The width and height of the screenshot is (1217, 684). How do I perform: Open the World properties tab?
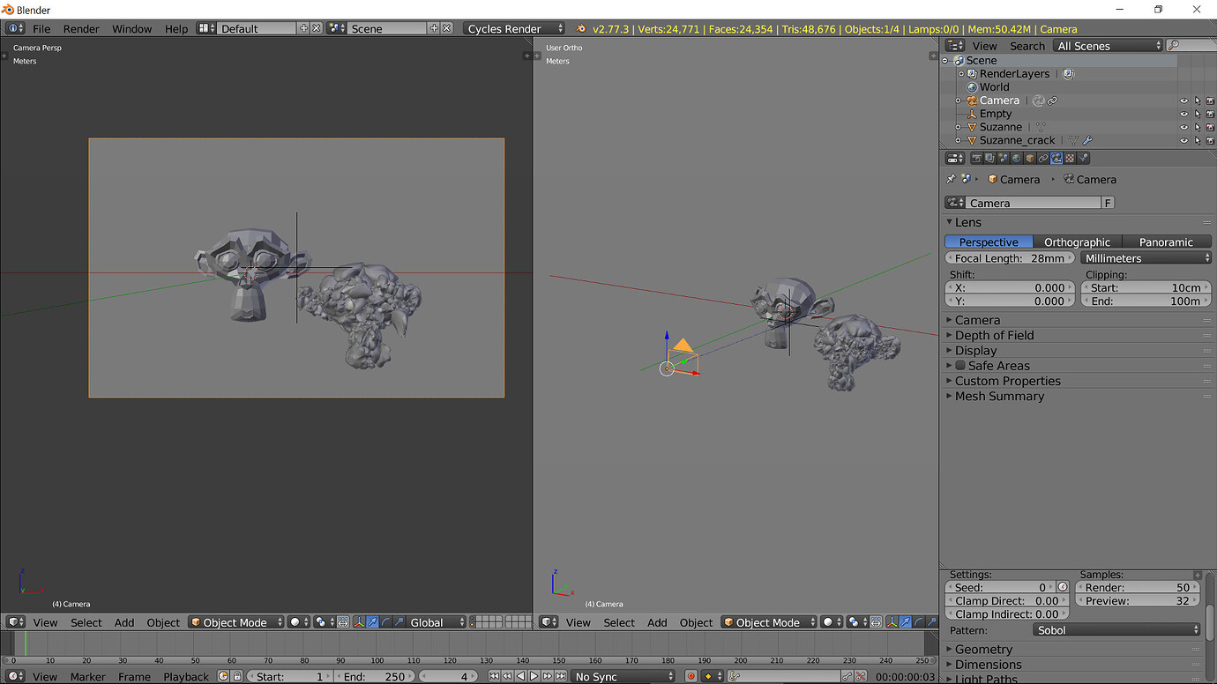click(1017, 159)
